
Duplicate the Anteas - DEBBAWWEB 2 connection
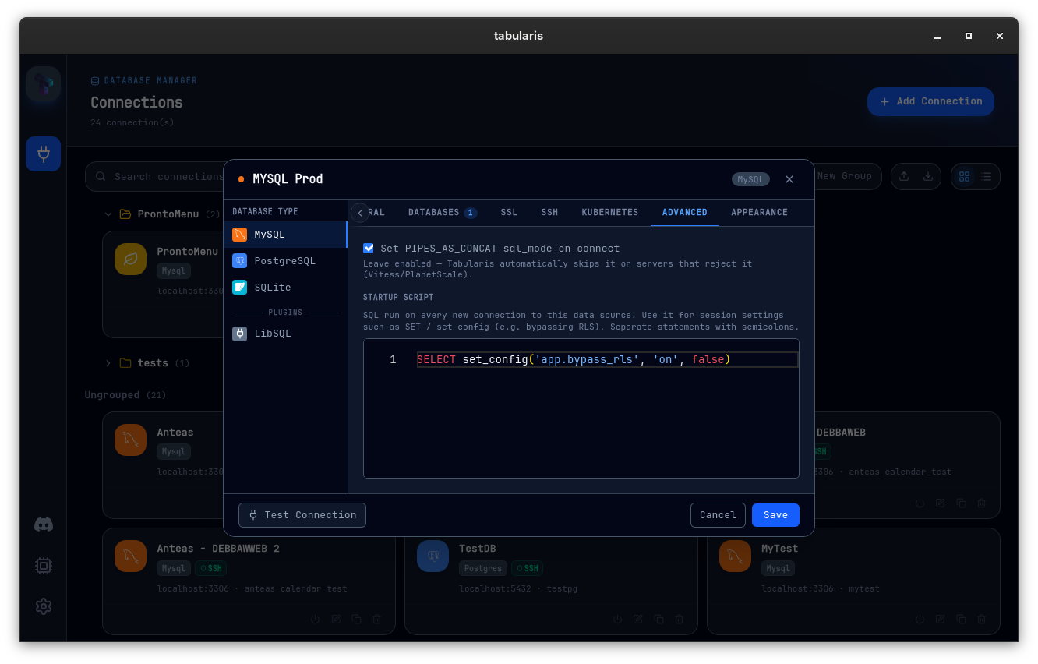(356, 620)
